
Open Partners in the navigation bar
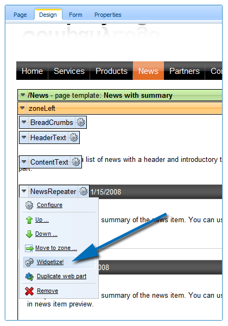[185, 71]
